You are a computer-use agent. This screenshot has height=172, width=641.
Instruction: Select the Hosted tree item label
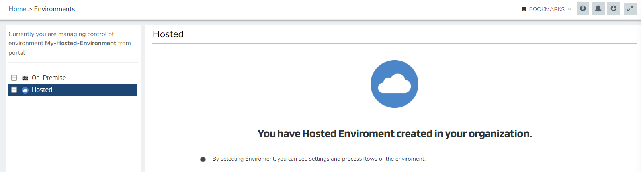42,90
